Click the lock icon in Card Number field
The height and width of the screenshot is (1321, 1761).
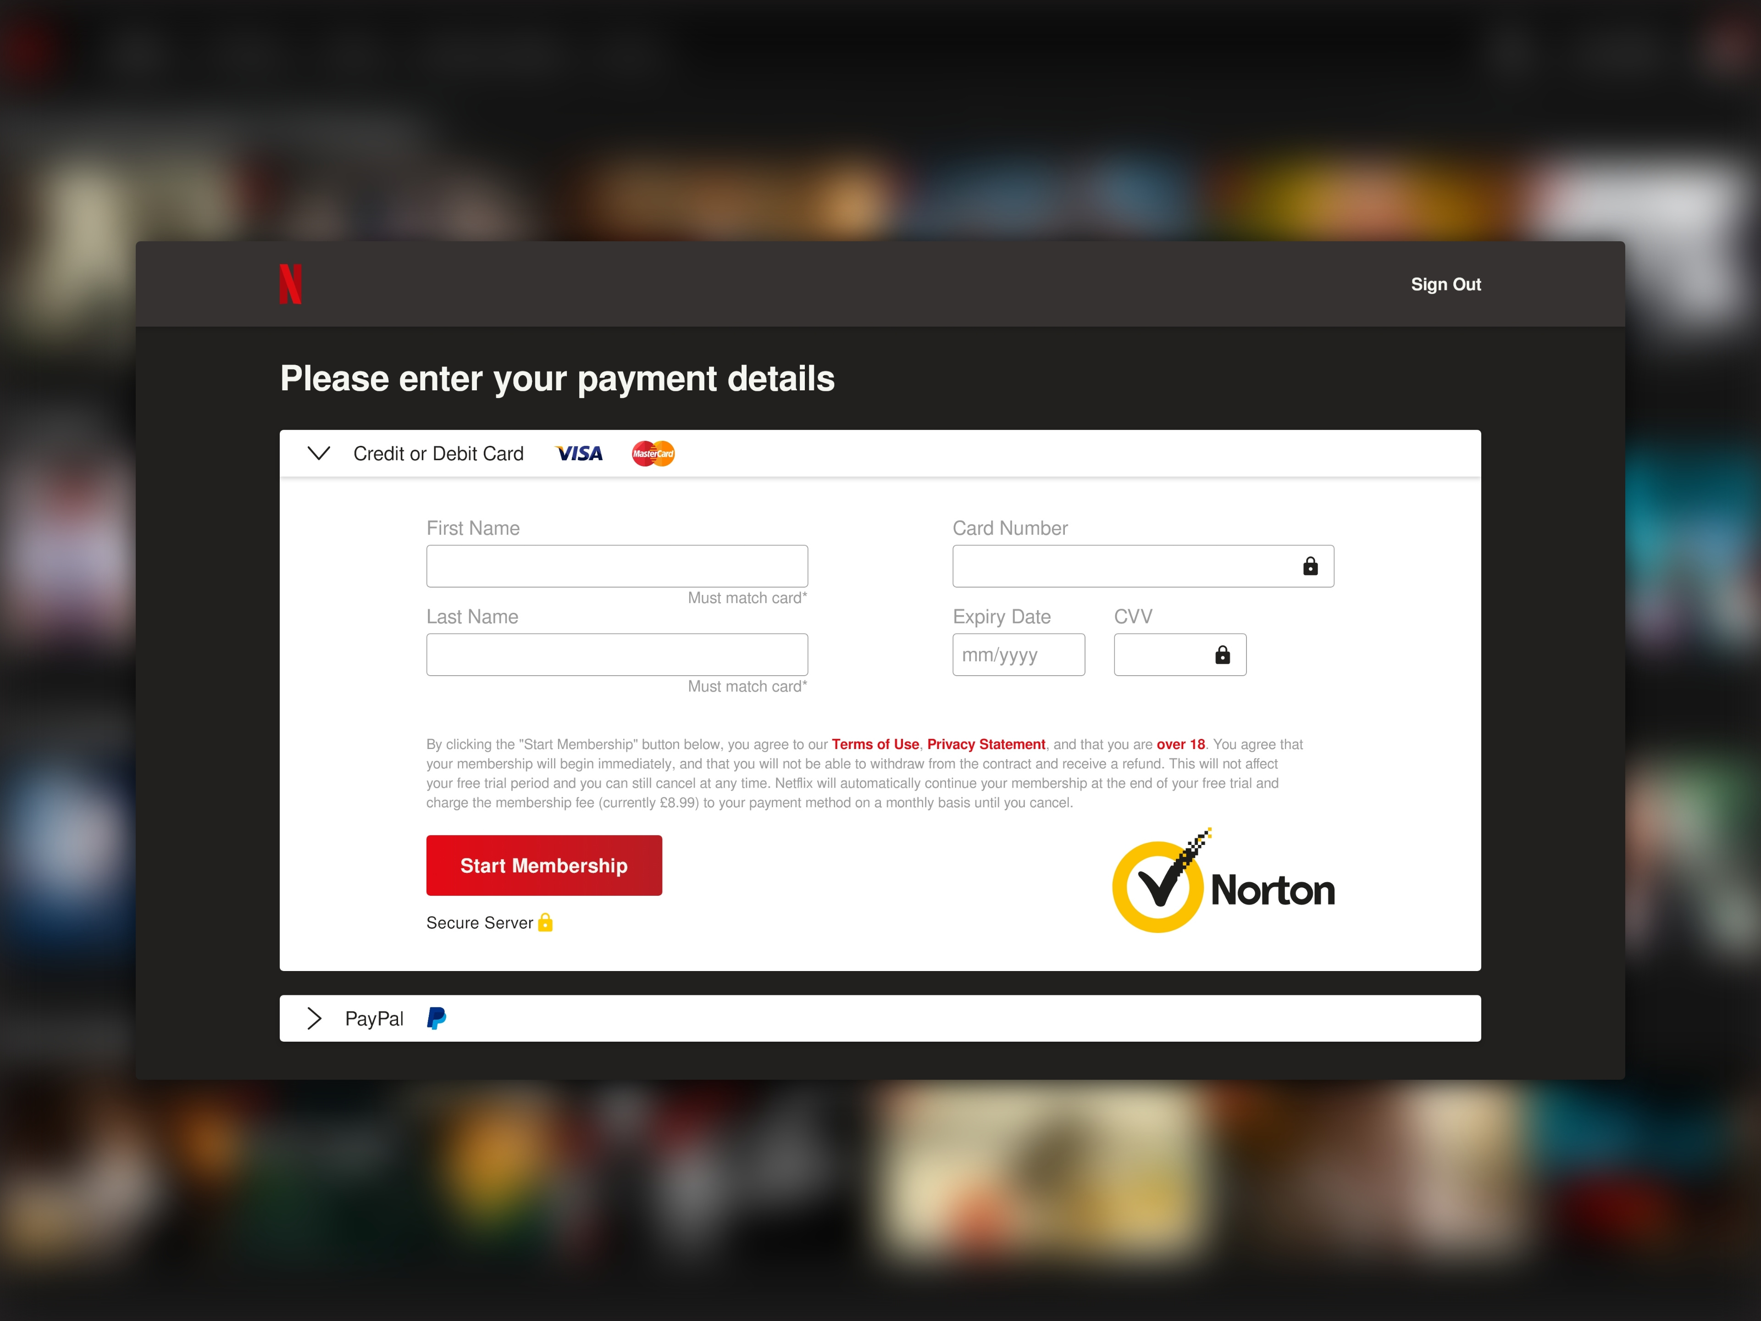pyautogui.click(x=1310, y=566)
